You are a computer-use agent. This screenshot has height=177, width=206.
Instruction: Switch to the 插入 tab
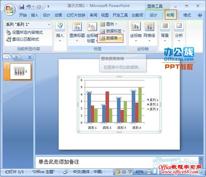pyautogui.click(x=35, y=15)
